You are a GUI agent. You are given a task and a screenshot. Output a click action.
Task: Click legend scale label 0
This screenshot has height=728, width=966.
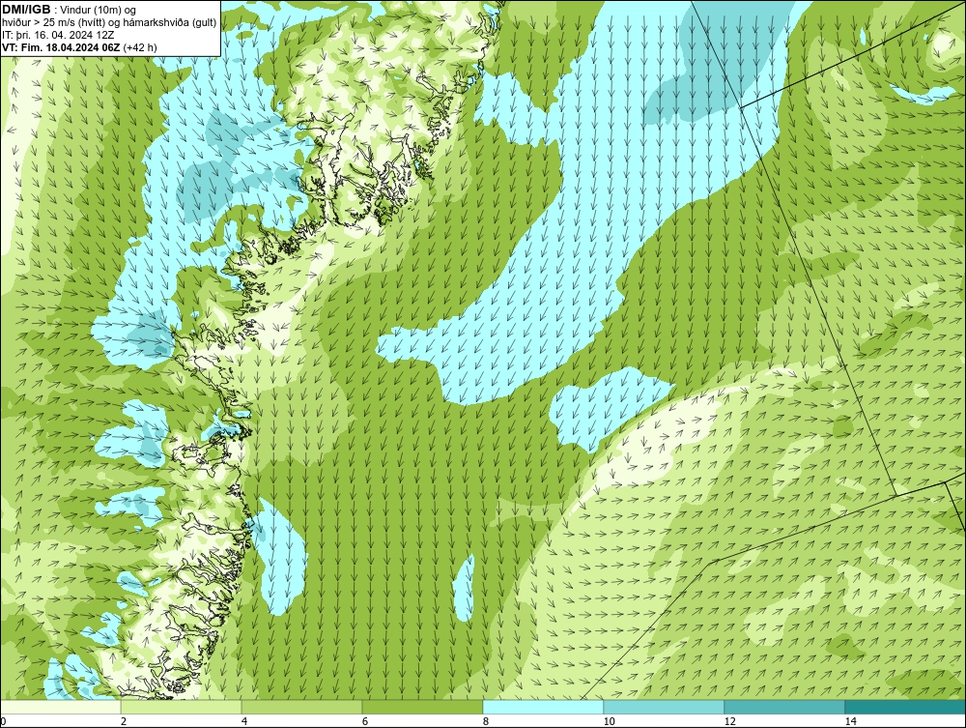click(x=3, y=722)
